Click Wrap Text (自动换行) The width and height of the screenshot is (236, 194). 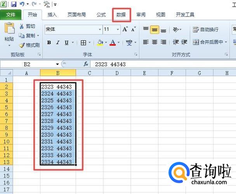(205, 29)
